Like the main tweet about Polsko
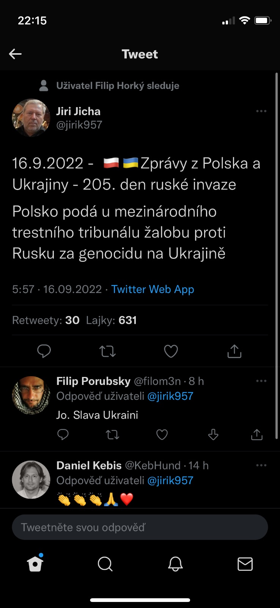Viewport: 280px width, 608px height. [171, 351]
